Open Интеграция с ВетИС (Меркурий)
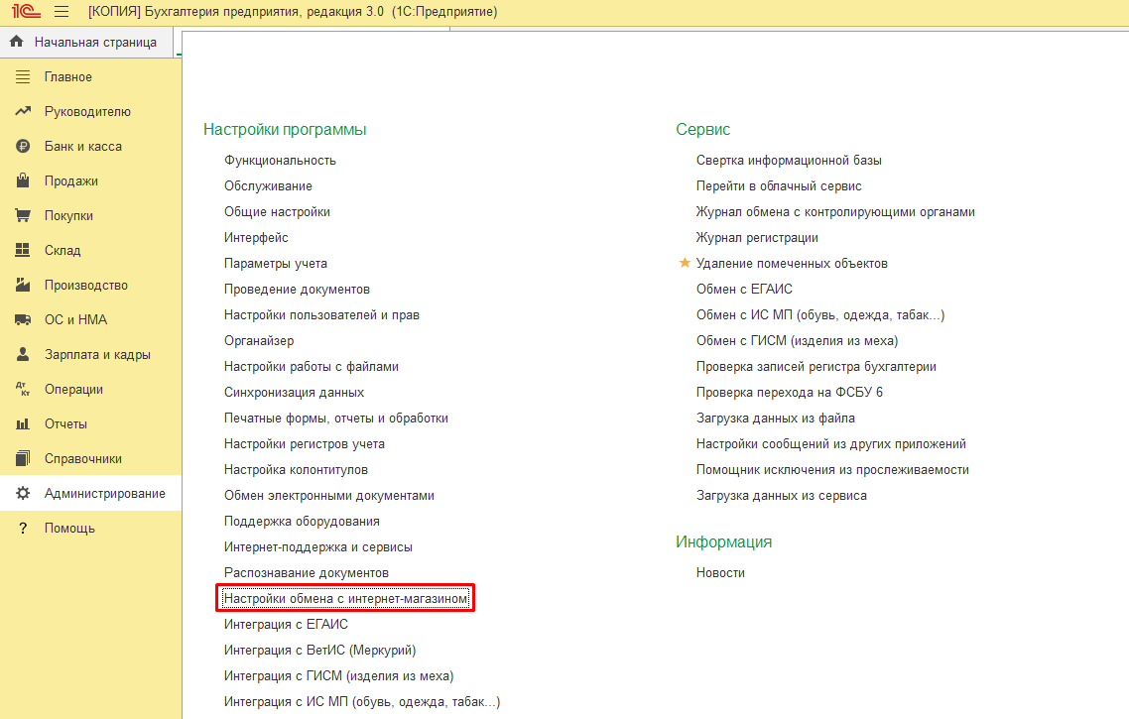 tap(319, 651)
